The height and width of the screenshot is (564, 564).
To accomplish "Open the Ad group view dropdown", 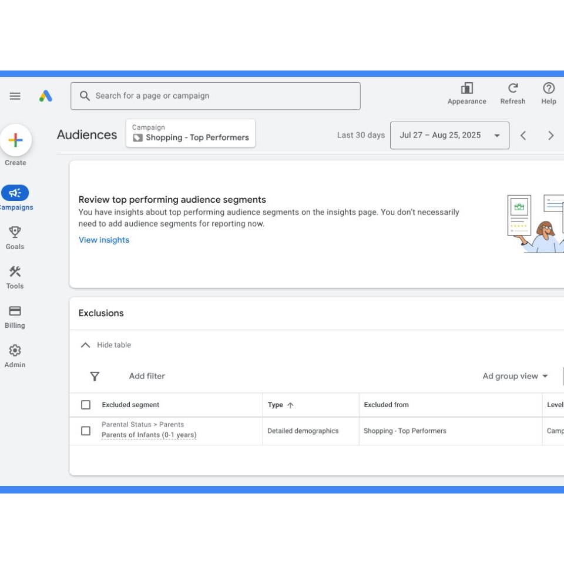I will [x=515, y=376].
